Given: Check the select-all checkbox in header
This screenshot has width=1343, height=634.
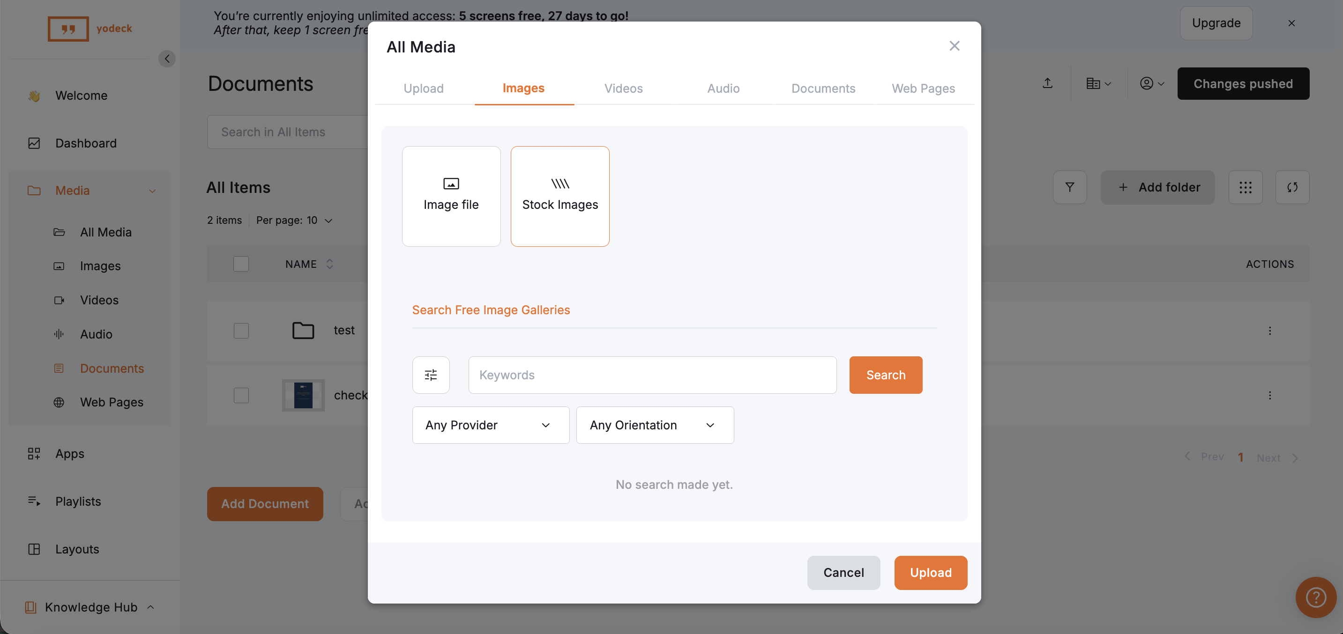Looking at the screenshot, I should [x=241, y=264].
